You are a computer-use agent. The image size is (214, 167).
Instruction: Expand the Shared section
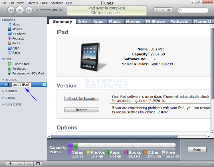click(x=3, y=91)
